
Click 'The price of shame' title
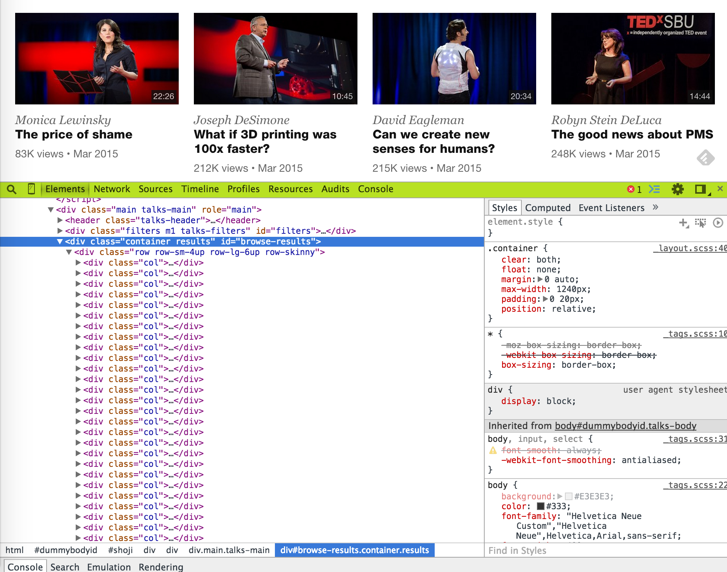click(74, 134)
